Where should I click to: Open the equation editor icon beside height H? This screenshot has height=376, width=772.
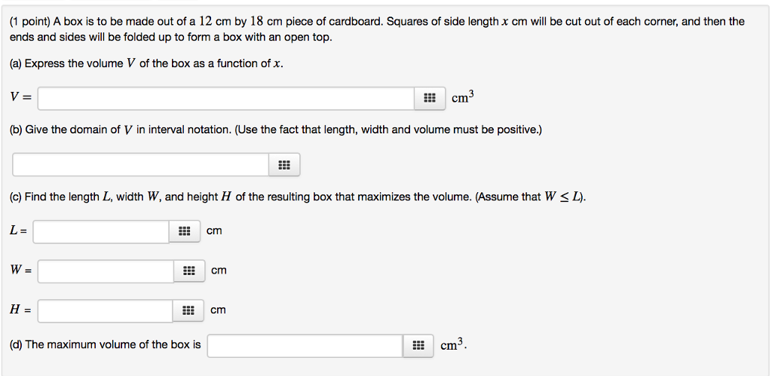click(x=189, y=310)
